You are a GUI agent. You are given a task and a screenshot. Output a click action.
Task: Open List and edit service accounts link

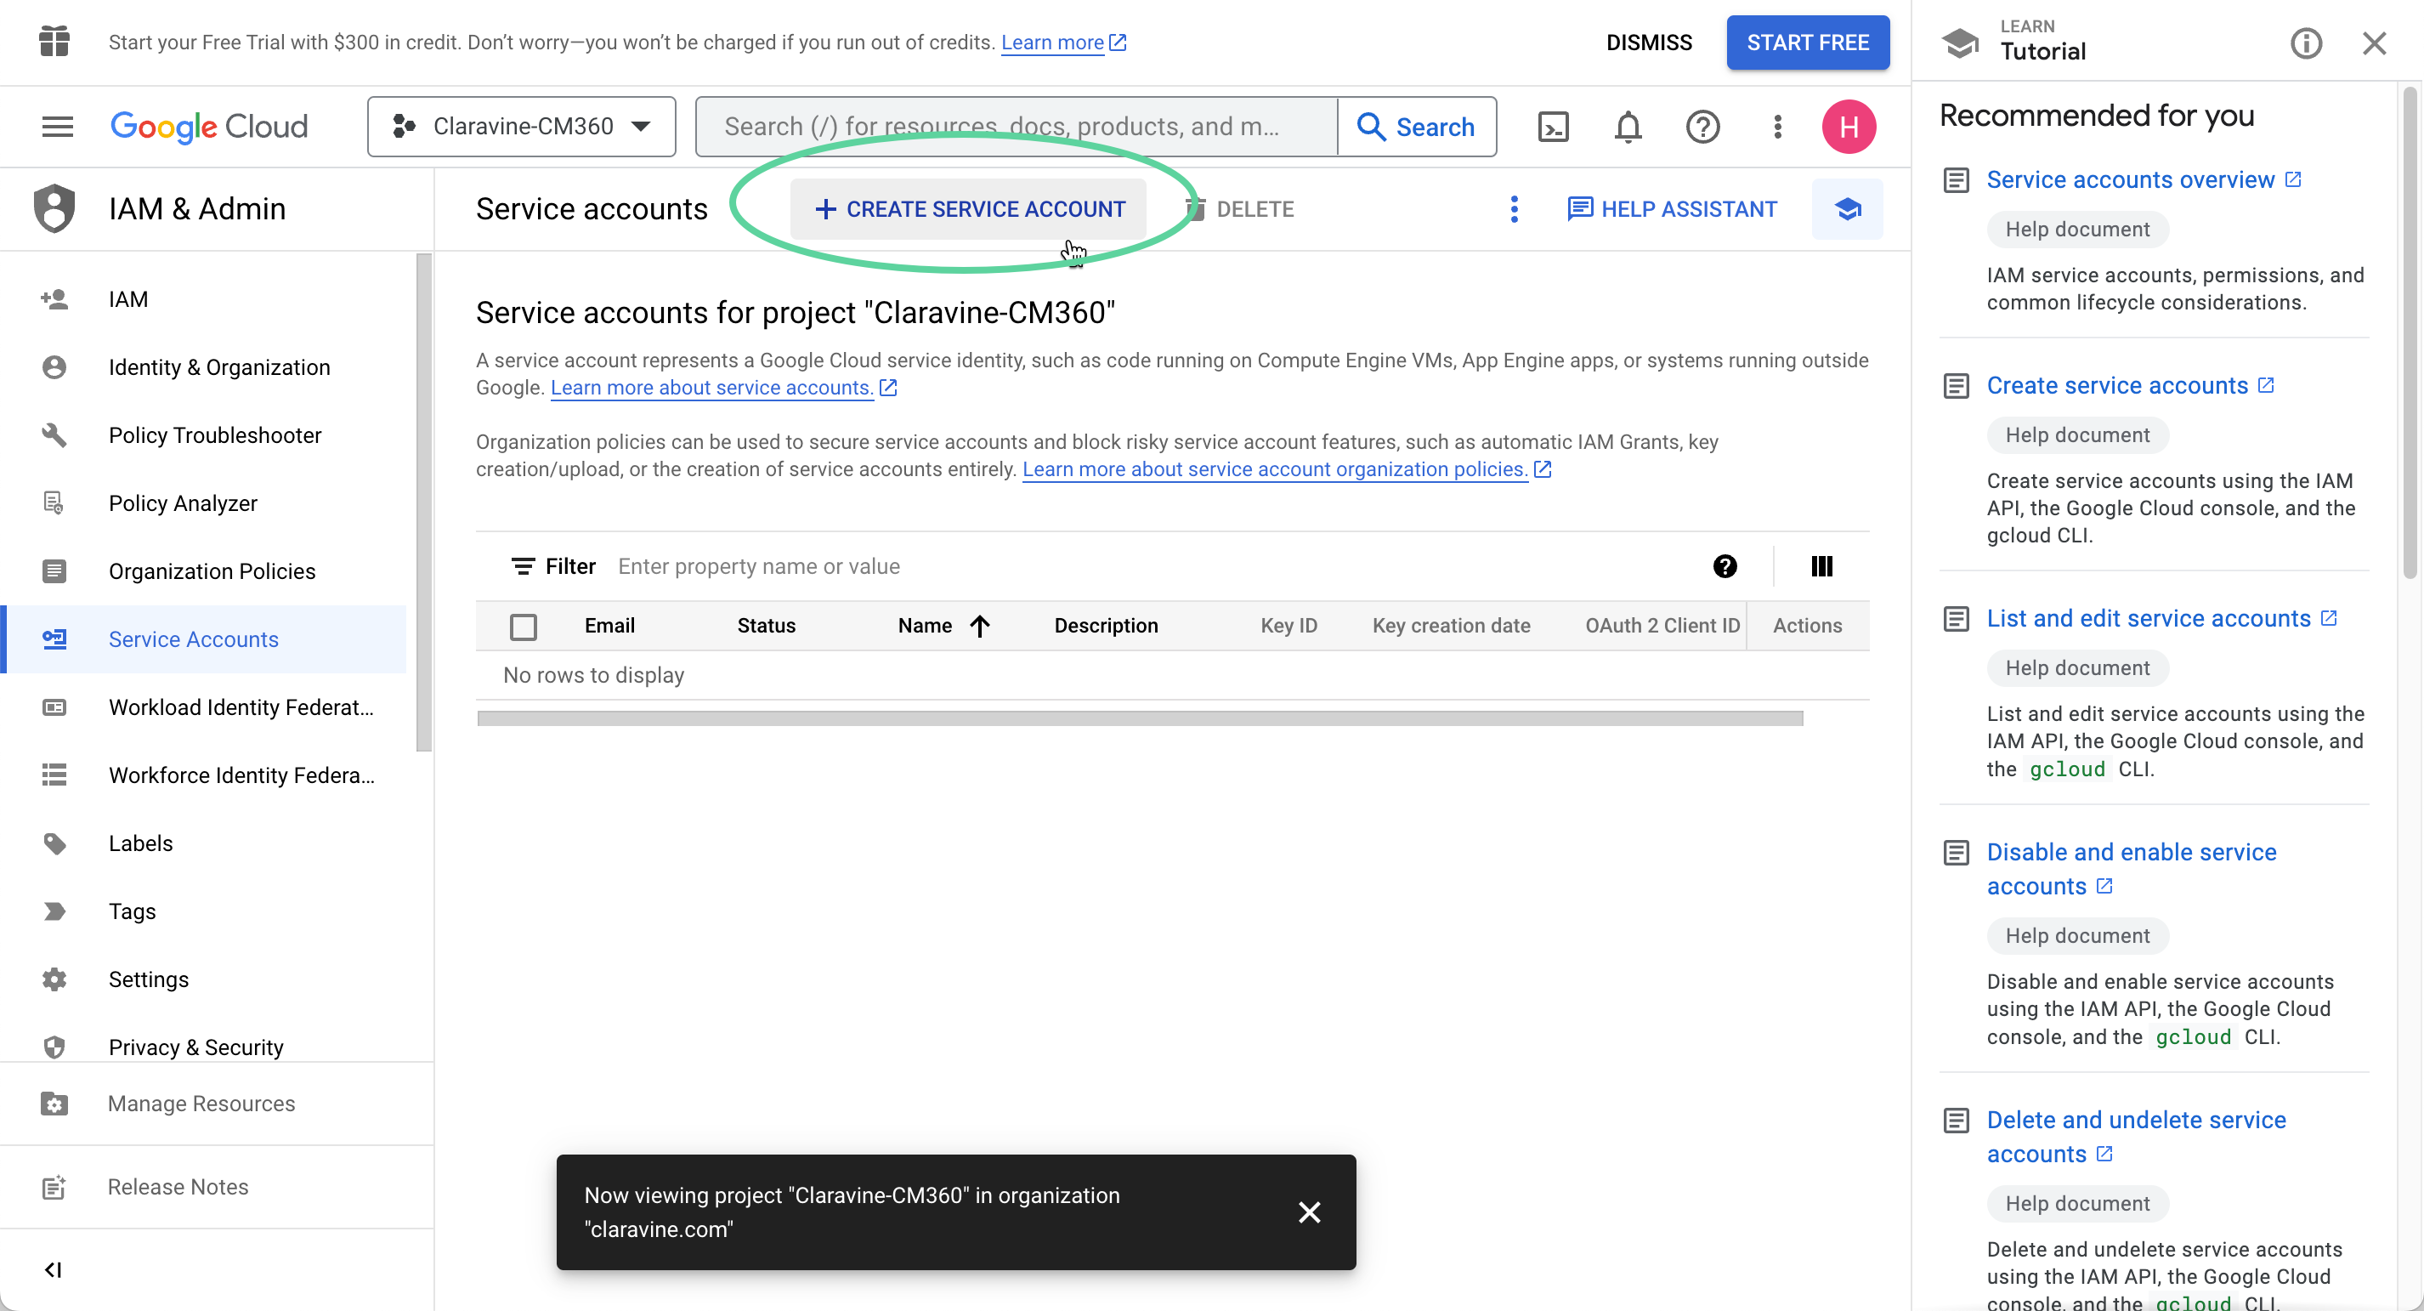pos(2161,618)
